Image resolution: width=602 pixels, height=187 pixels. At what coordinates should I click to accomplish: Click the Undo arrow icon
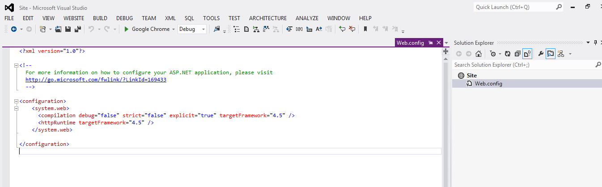click(91, 29)
